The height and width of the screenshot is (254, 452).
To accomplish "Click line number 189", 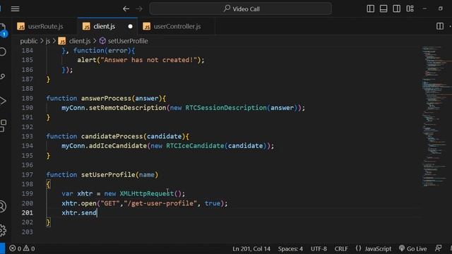I will (28, 98).
